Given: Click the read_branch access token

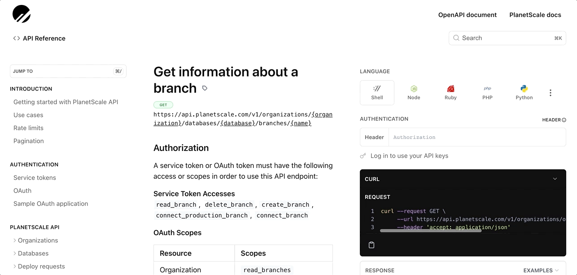Looking at the screenshot, I should [x=176, y=205].
